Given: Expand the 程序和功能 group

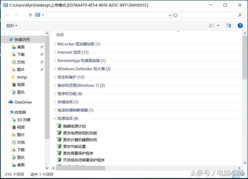Looking at the screenshot, I should tap(55, 94).
